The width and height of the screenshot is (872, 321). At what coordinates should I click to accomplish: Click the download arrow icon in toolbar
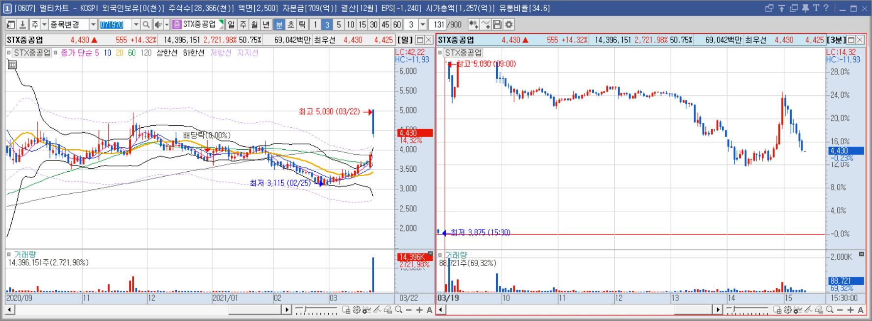23,24
